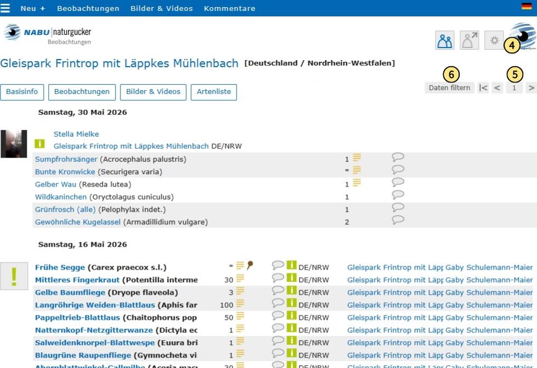Open the Gelbe Baumfliege observation
Screen dimensions: 537x368
click(x=70, y=293)
